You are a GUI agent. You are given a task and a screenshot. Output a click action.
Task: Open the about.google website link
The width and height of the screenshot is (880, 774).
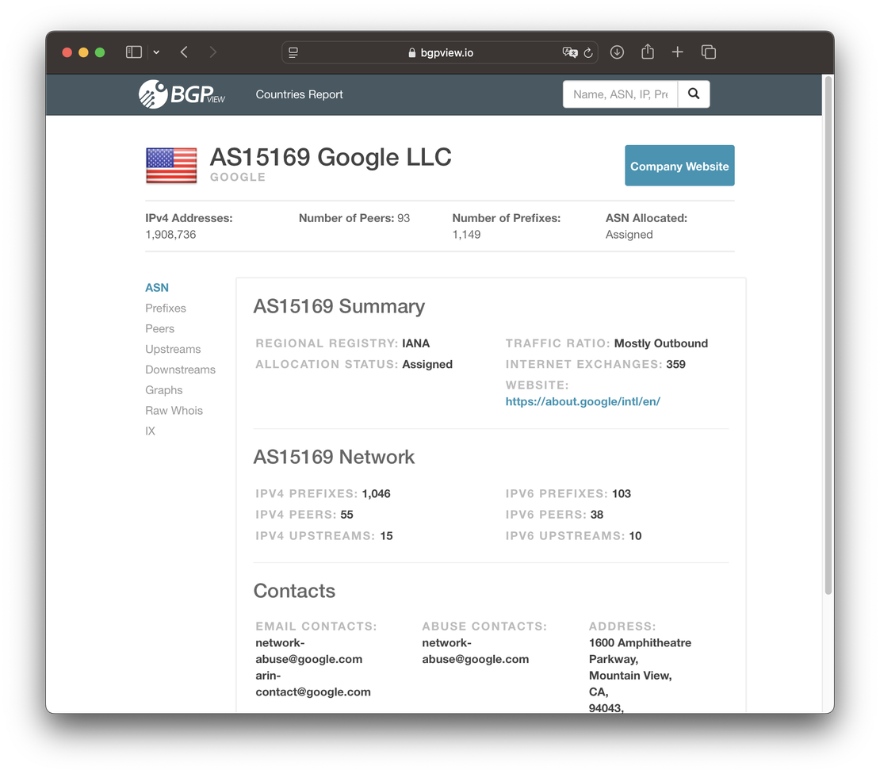(583, 401)
